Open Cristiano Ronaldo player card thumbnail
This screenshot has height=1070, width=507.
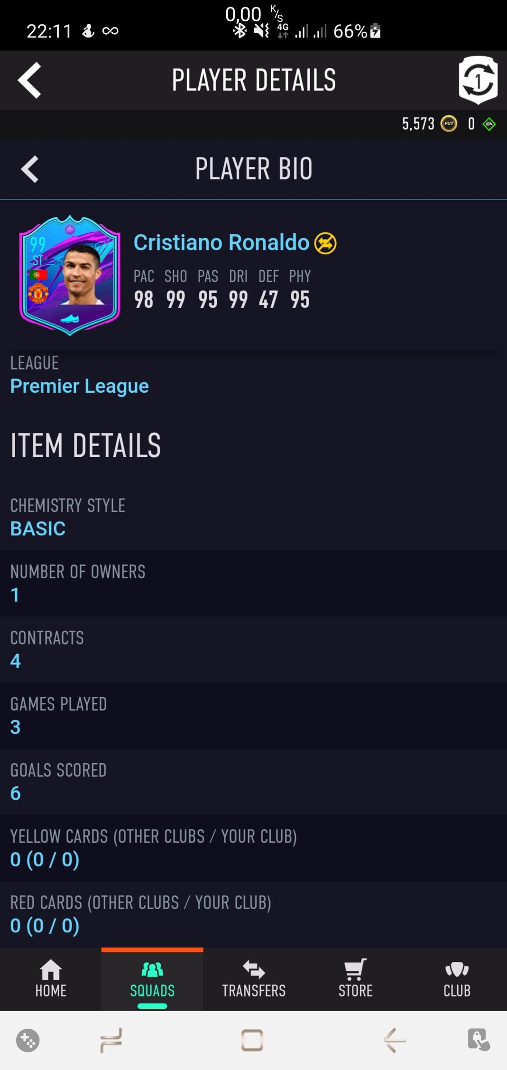70,276
